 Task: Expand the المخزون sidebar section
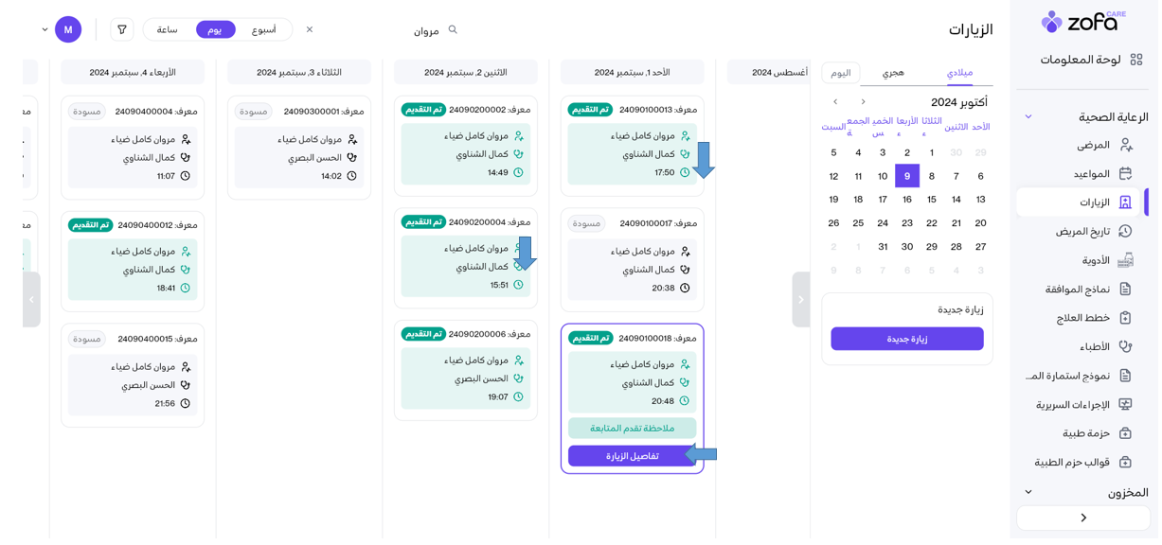coord(1028,493)
